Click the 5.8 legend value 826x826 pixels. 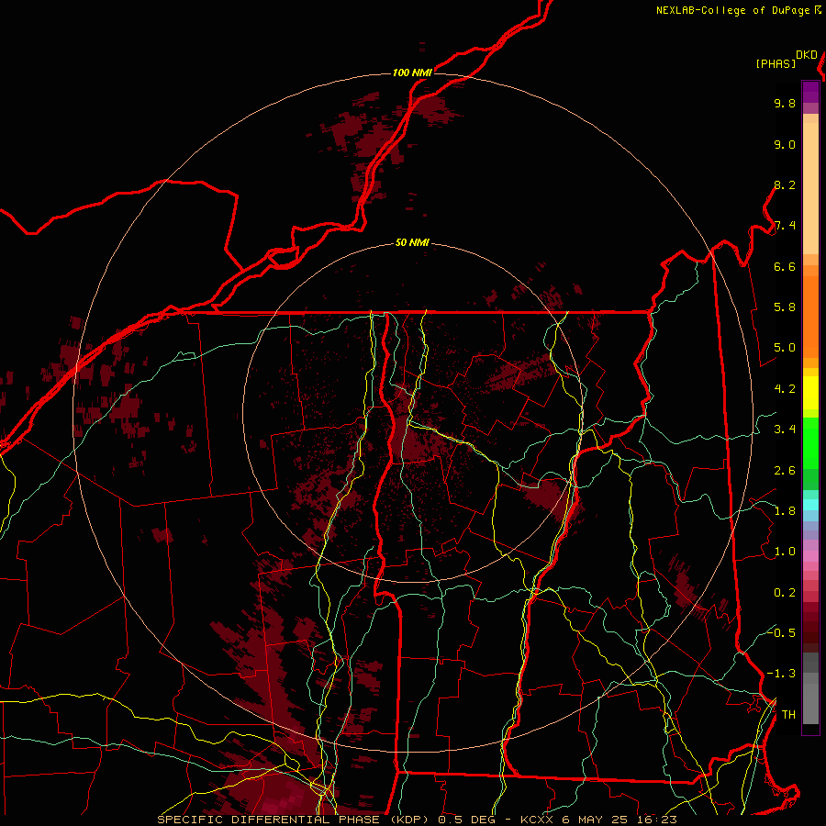[x=785, y=307]
